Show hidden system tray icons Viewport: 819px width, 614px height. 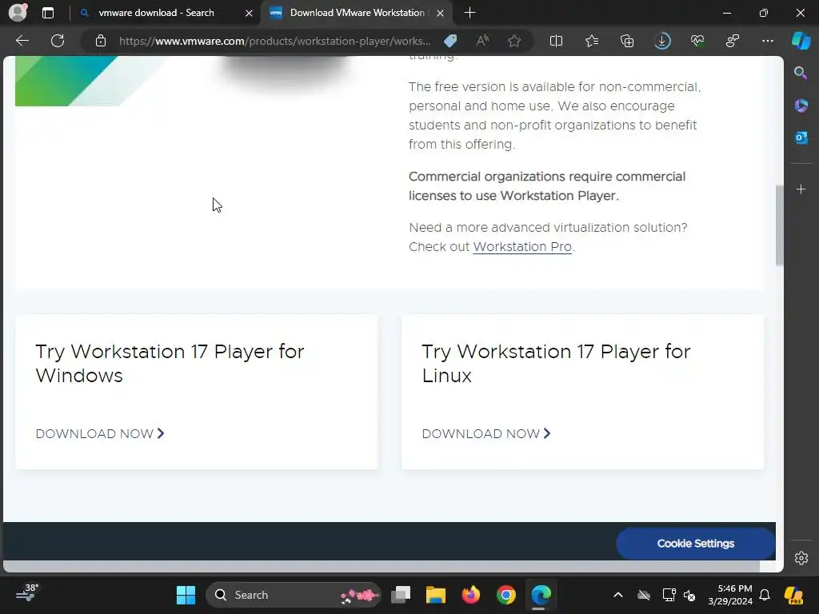(618, 595)
